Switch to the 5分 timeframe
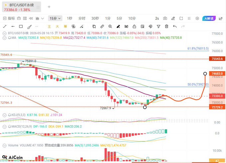Viewport: 226px width, 163px height. pyautogui.click(x=119, y=19)
